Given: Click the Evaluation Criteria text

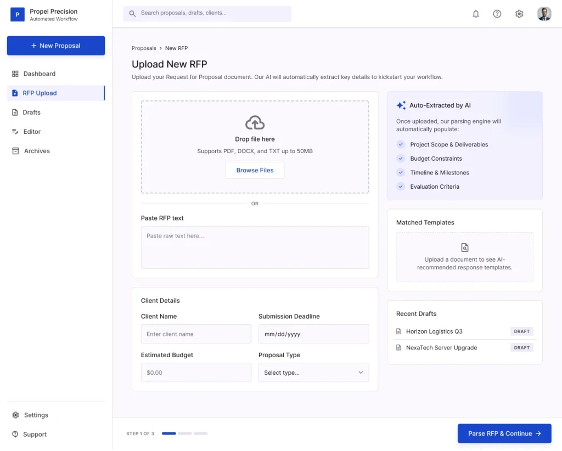Looking at the screenshot, I should click(x=435, y=187).
